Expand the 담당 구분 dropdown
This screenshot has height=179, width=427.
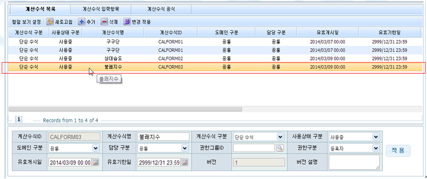coord(185,148)
